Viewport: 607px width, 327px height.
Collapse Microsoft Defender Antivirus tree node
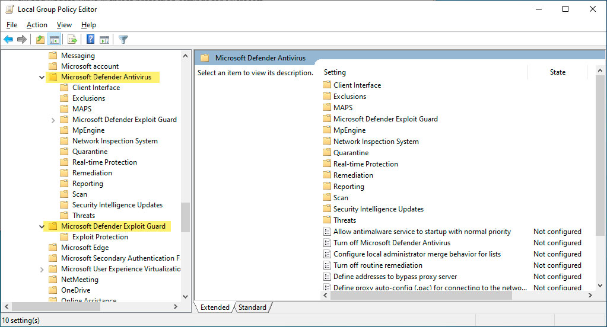tap(42, 77)
